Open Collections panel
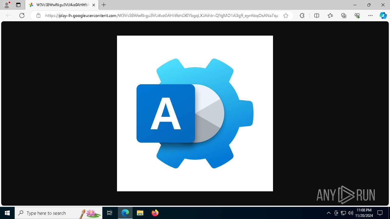The width and height of the screenshot is (390, 219). point(344,16)
